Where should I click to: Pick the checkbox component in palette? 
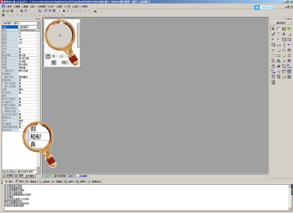273,40
